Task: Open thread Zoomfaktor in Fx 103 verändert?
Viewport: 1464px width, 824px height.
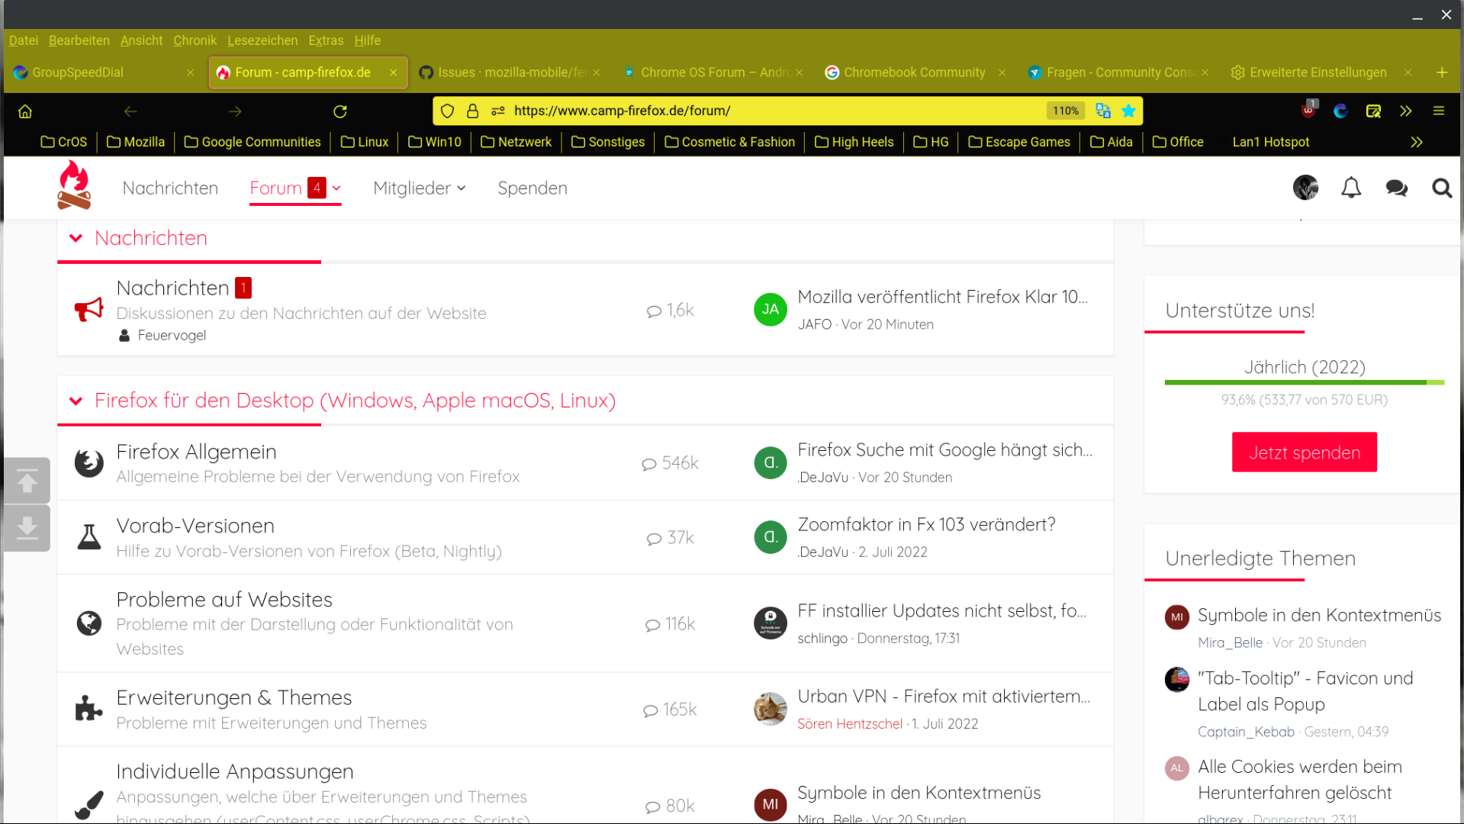Action: tap(926, 525)
